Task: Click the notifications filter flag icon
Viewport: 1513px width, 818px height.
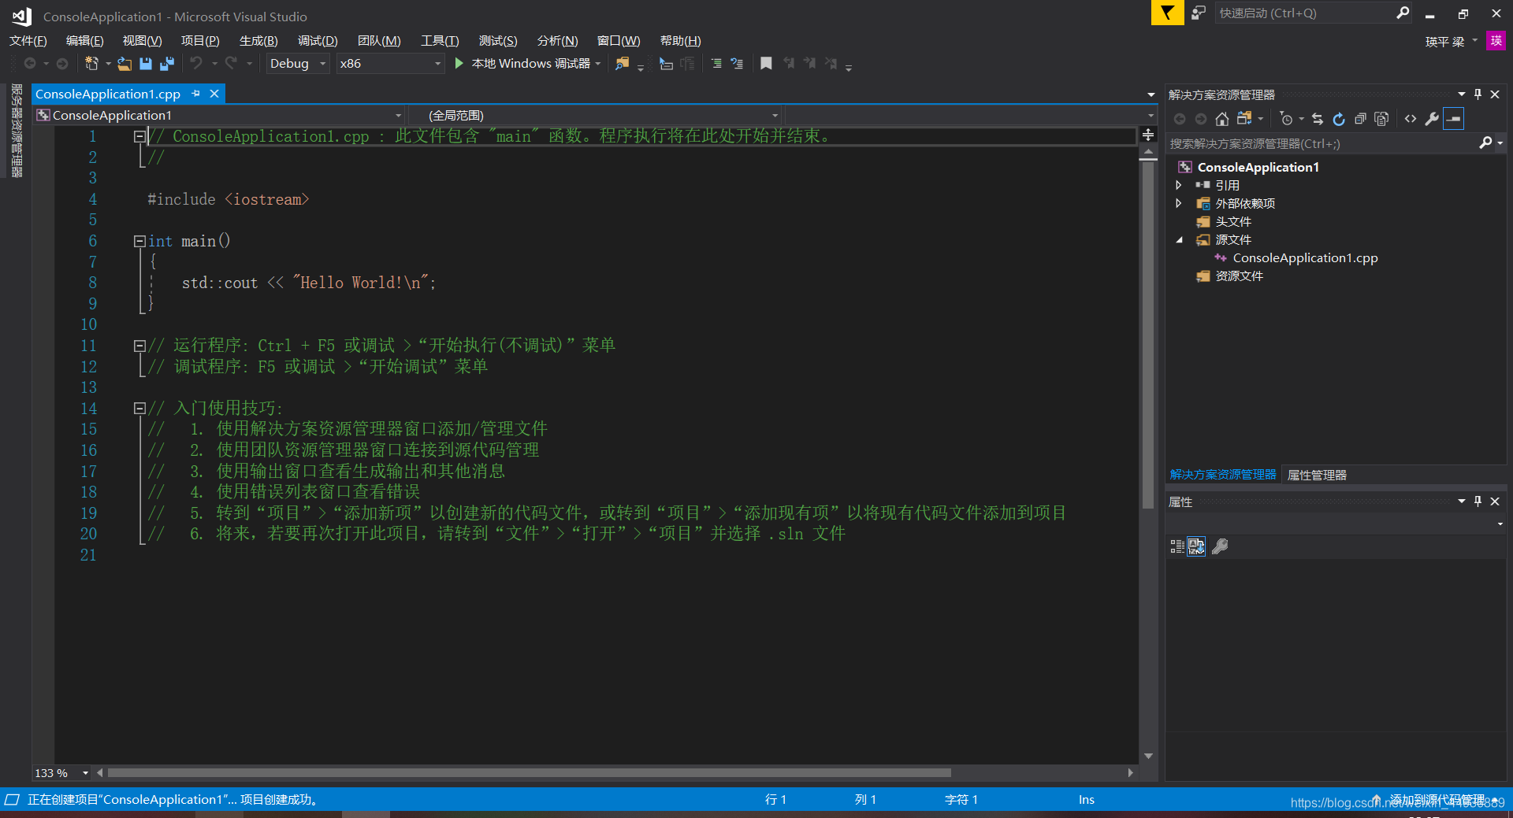Action: [x=1167, y=13]
